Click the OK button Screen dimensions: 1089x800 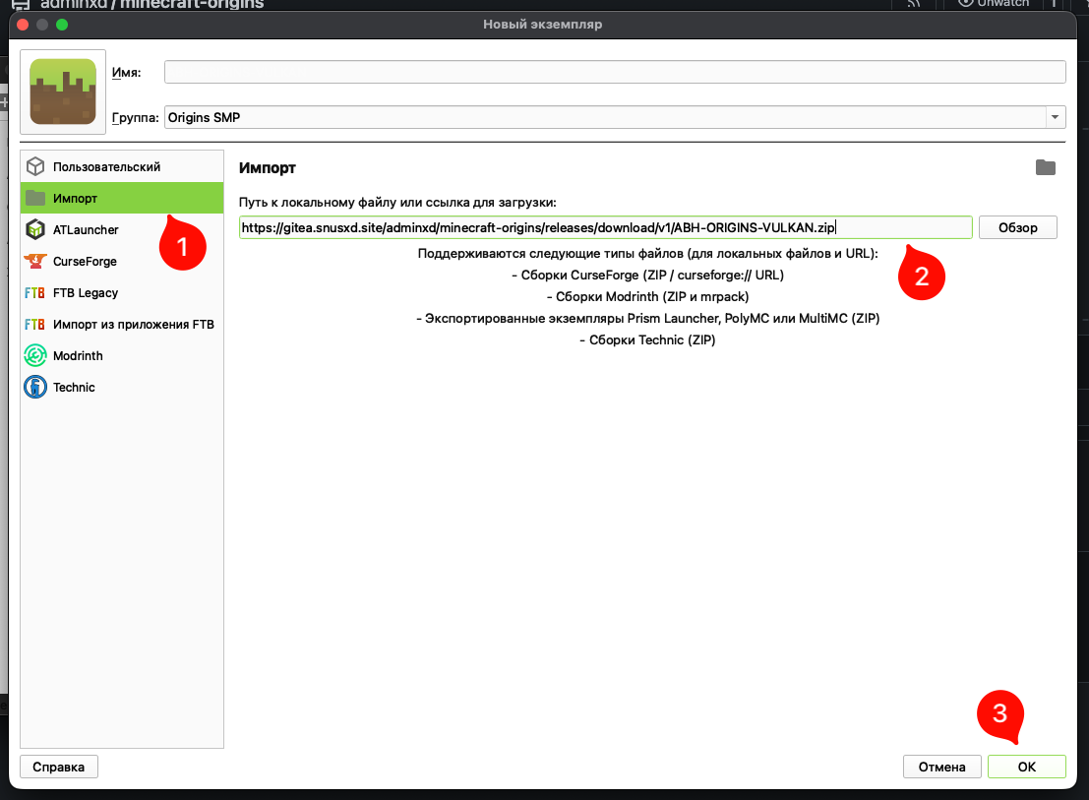(x=1026, y=767)
